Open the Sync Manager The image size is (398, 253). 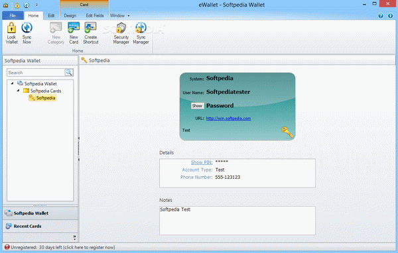click(141, 33)
